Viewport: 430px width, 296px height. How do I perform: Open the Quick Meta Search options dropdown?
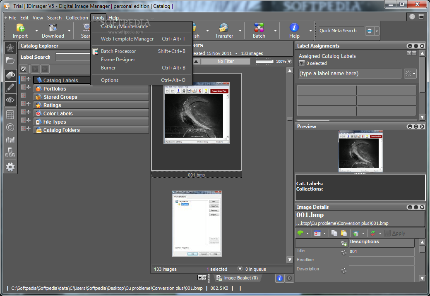tap(377, 31)
